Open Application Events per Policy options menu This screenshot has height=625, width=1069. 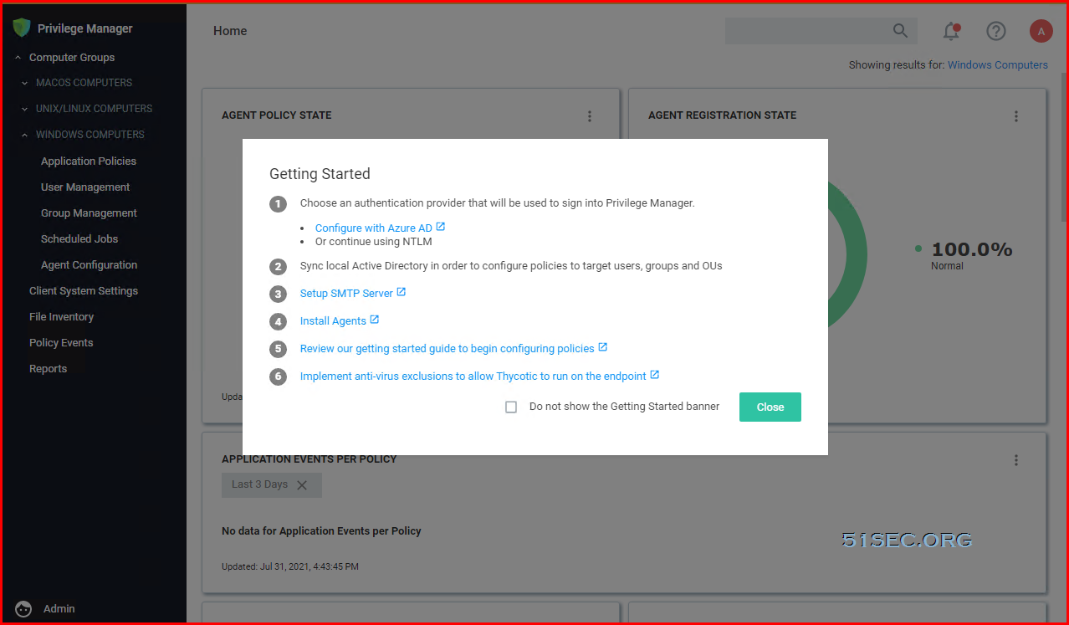pos(1016,460)
